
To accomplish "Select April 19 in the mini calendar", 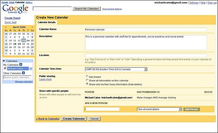I will (19, 44).
